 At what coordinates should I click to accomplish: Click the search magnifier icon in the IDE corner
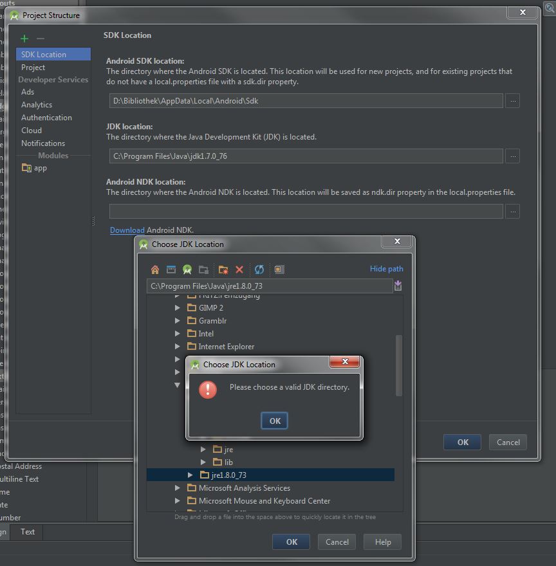pos(550,8)
